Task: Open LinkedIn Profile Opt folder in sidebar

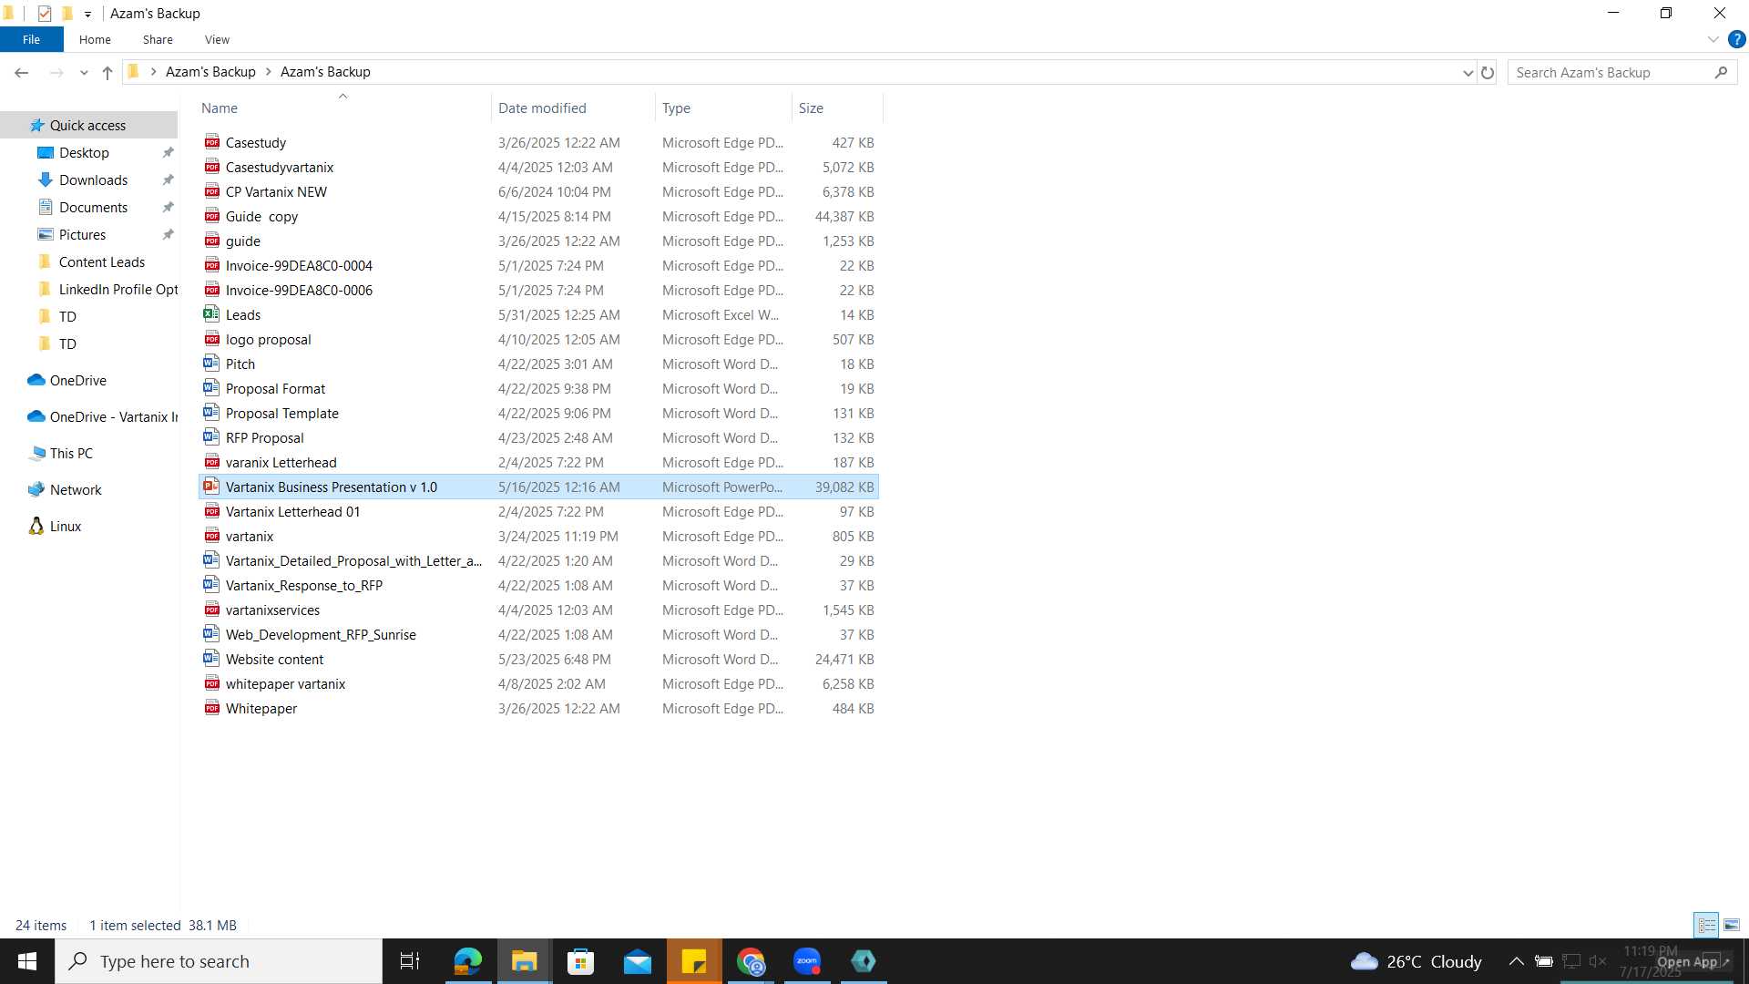Action: coord(118,289)
